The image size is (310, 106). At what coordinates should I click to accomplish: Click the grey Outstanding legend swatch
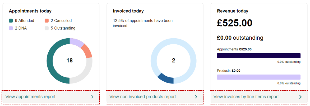click(47, 28)
